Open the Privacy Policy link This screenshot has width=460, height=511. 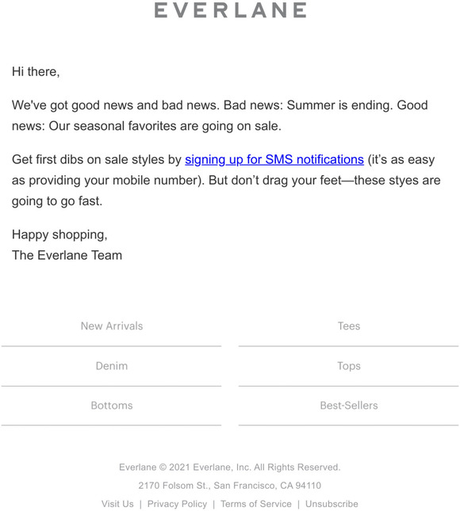(x=177, y=504)
